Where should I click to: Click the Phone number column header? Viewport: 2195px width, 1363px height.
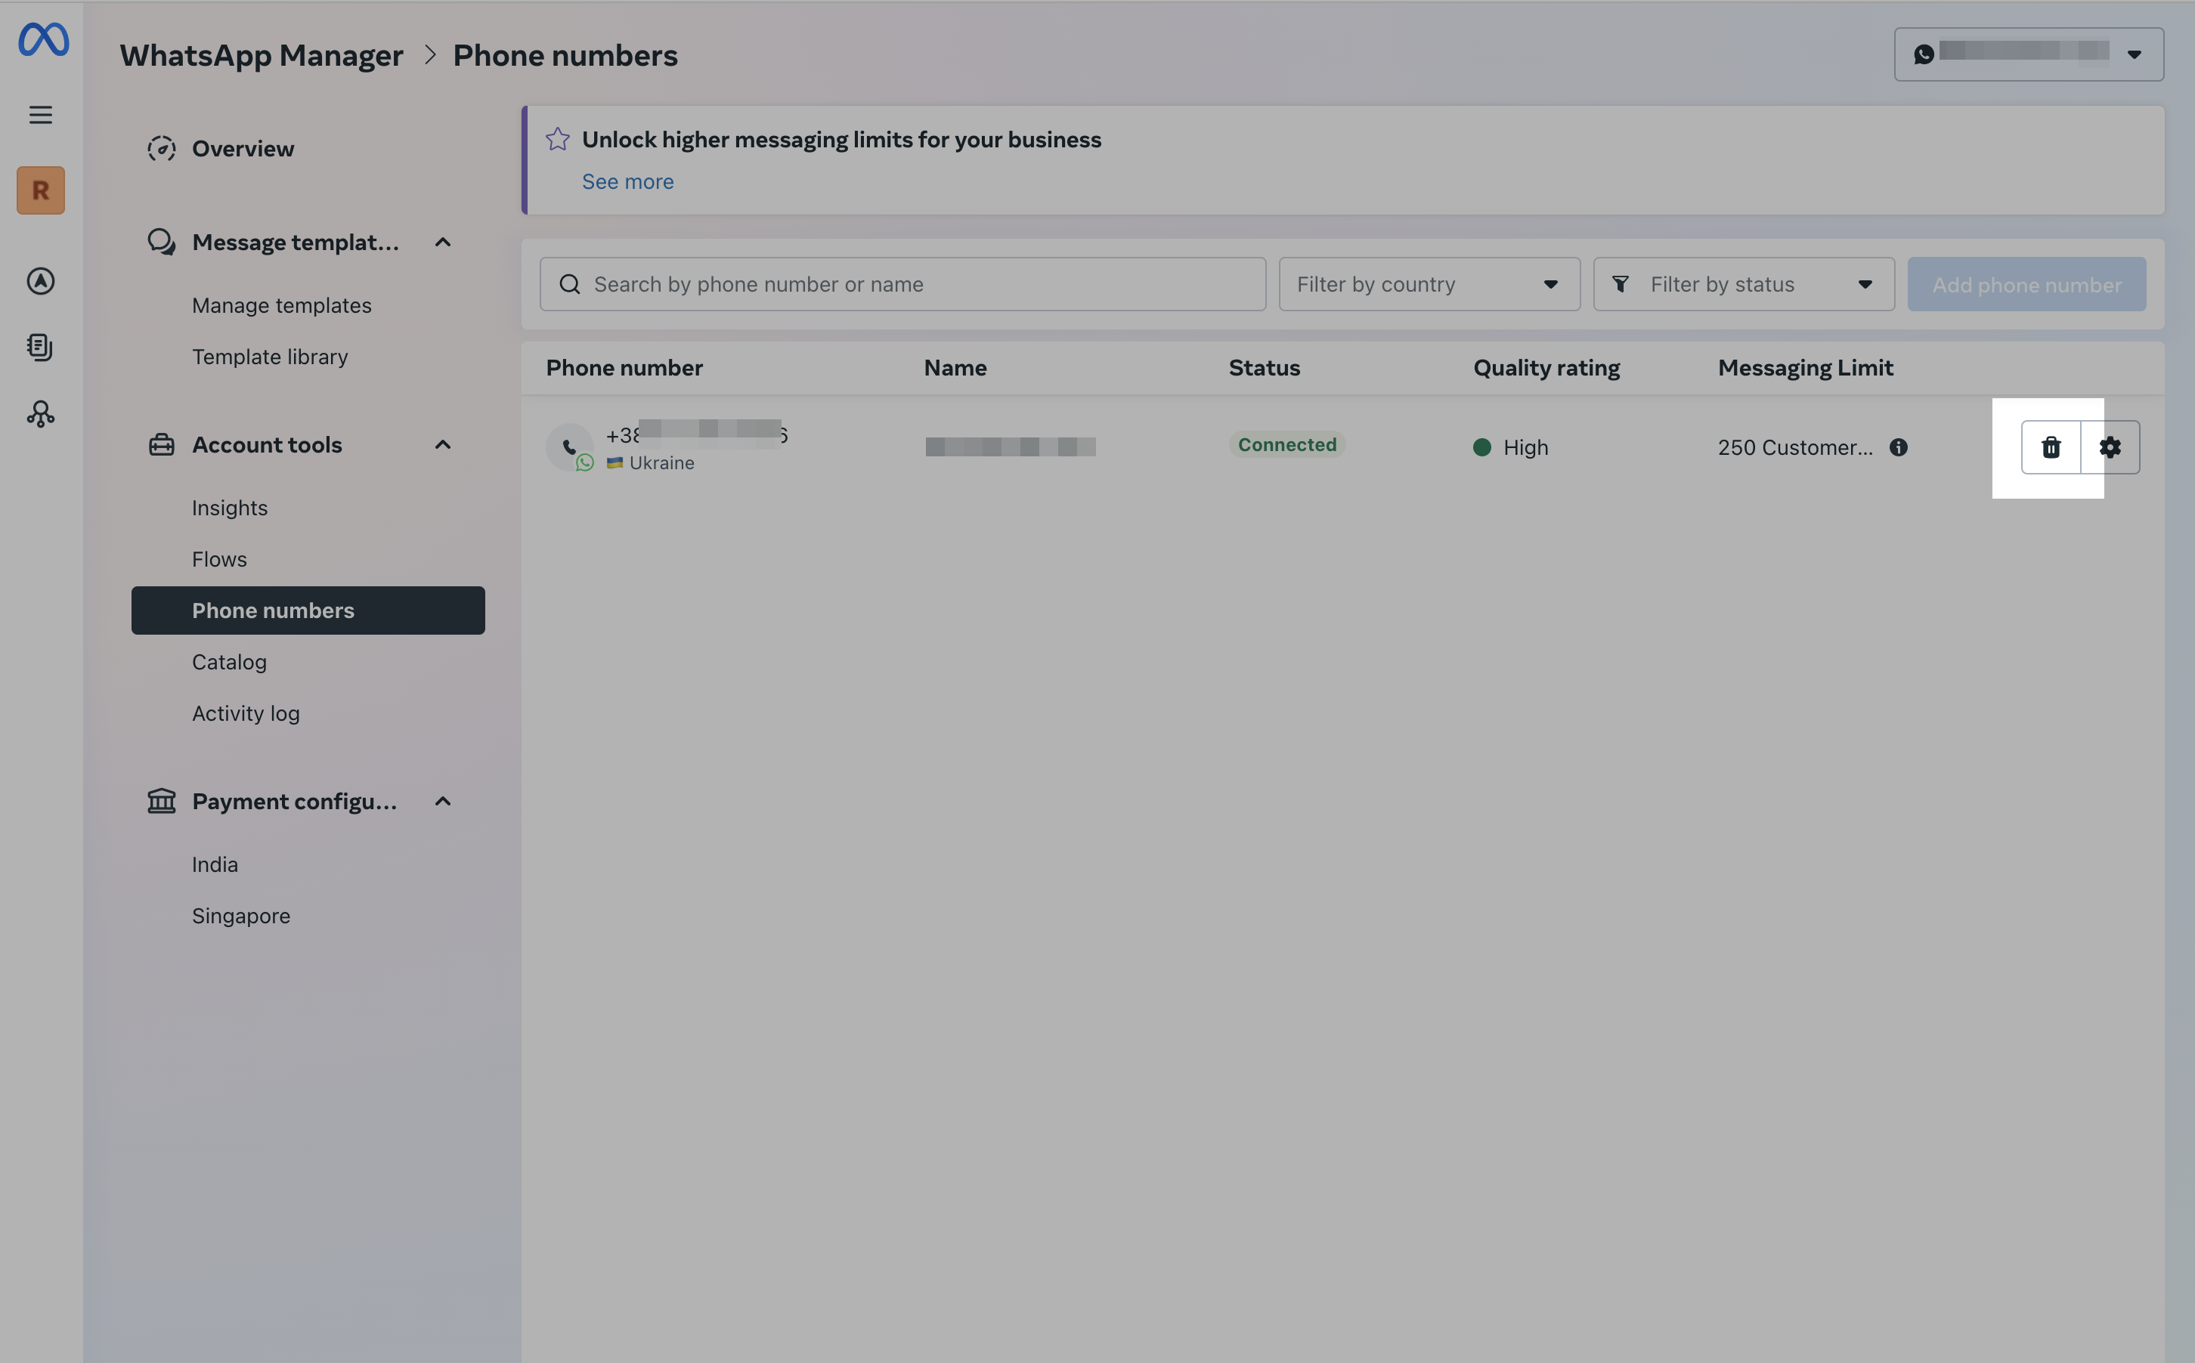tap(624, 368)
